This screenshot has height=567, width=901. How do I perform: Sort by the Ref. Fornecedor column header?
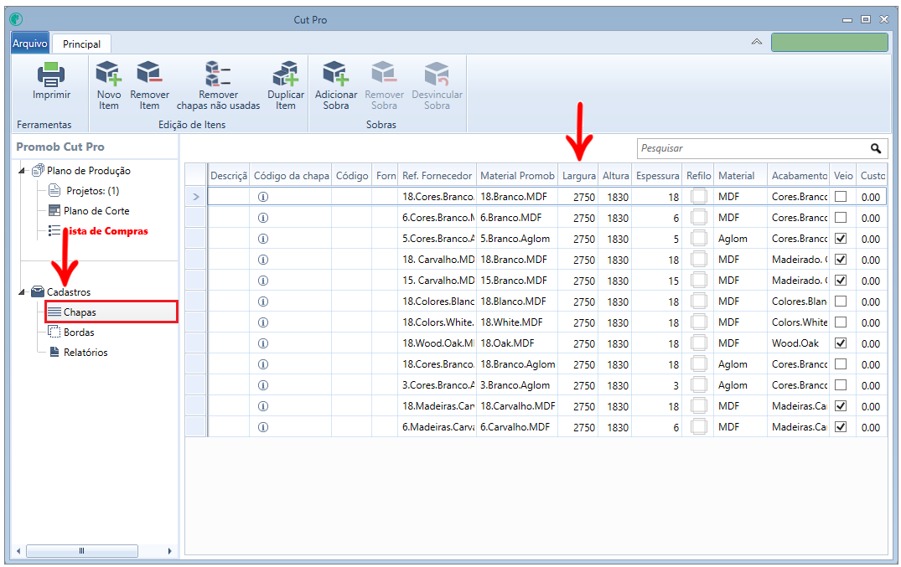pos(438,176)
